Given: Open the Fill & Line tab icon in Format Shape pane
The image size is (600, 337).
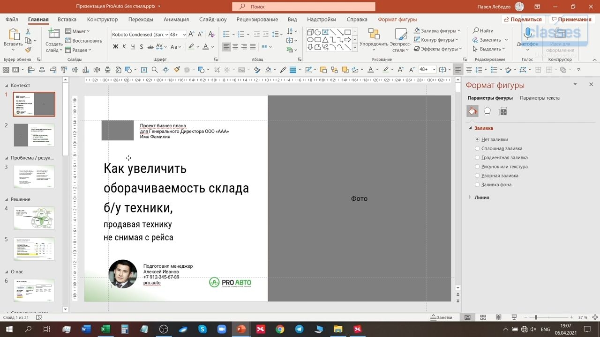Looking at the screenshot, I should [x=472, y=111].
